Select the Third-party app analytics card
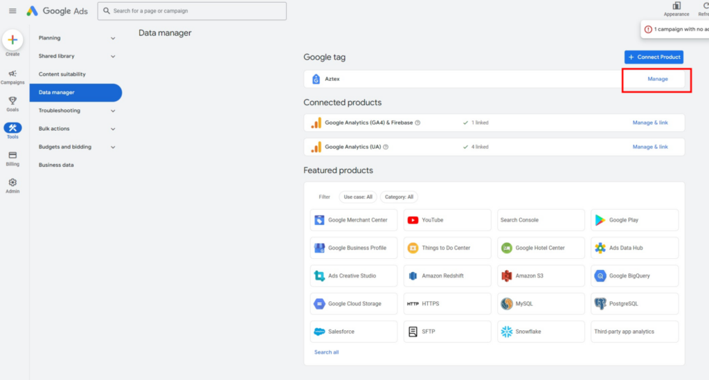Viewport: 709px width, 380px height. pos(634,332)
